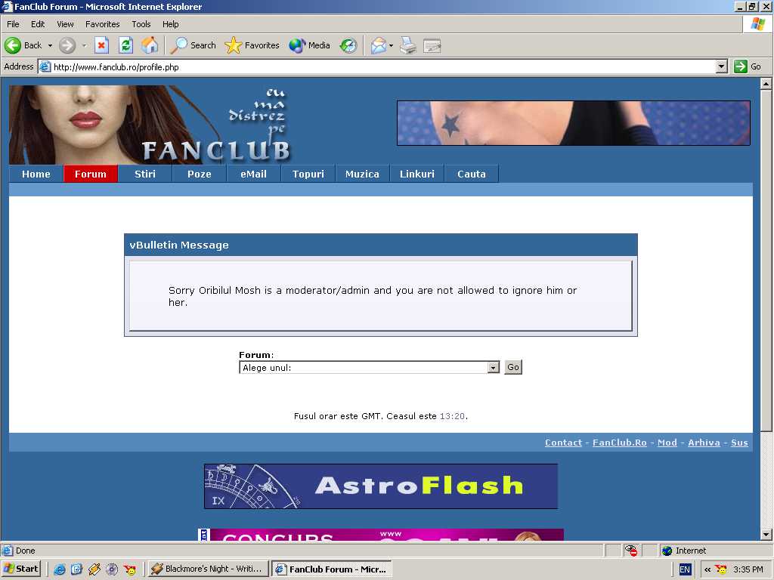Click the Forward arrow icon

67,45
